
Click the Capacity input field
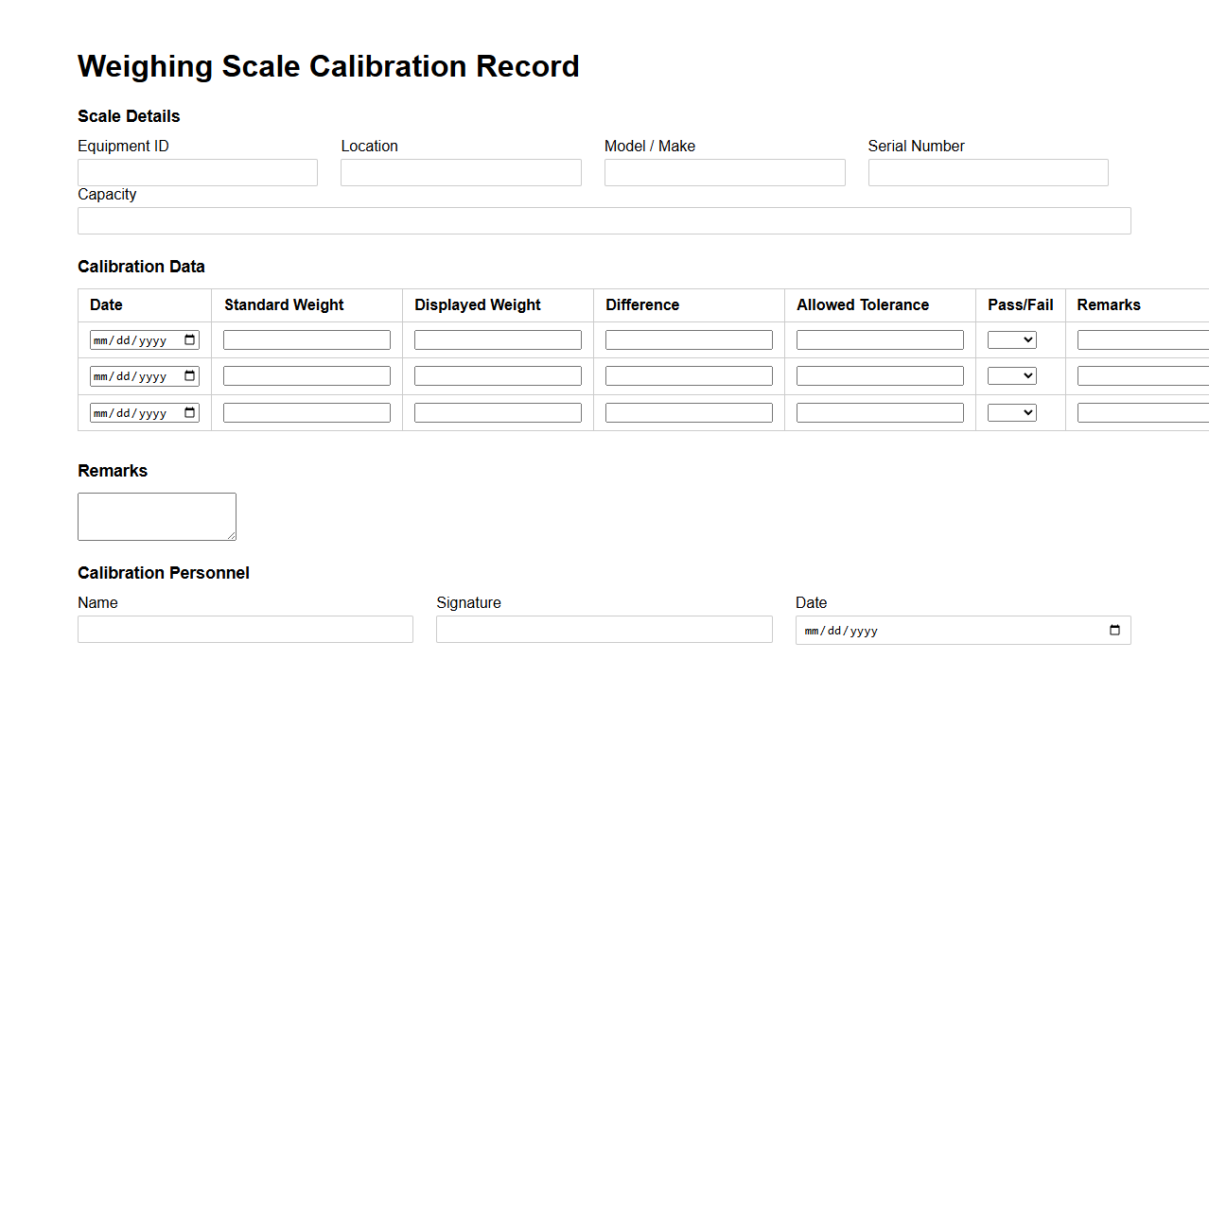(604, 220)
